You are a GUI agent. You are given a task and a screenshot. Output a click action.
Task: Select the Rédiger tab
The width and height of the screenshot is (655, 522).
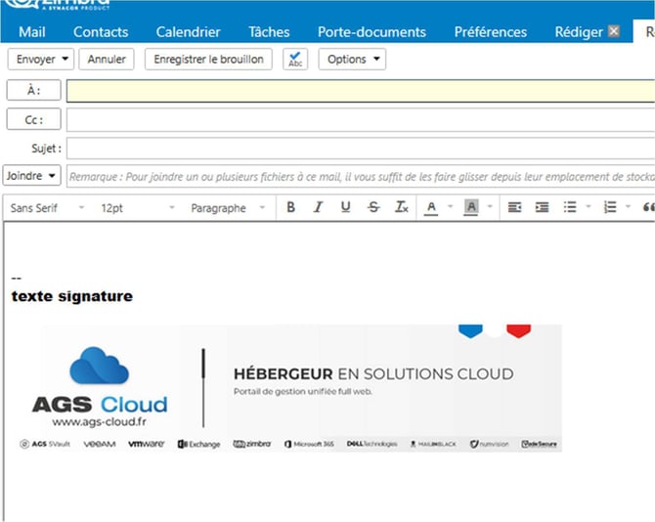579,32
